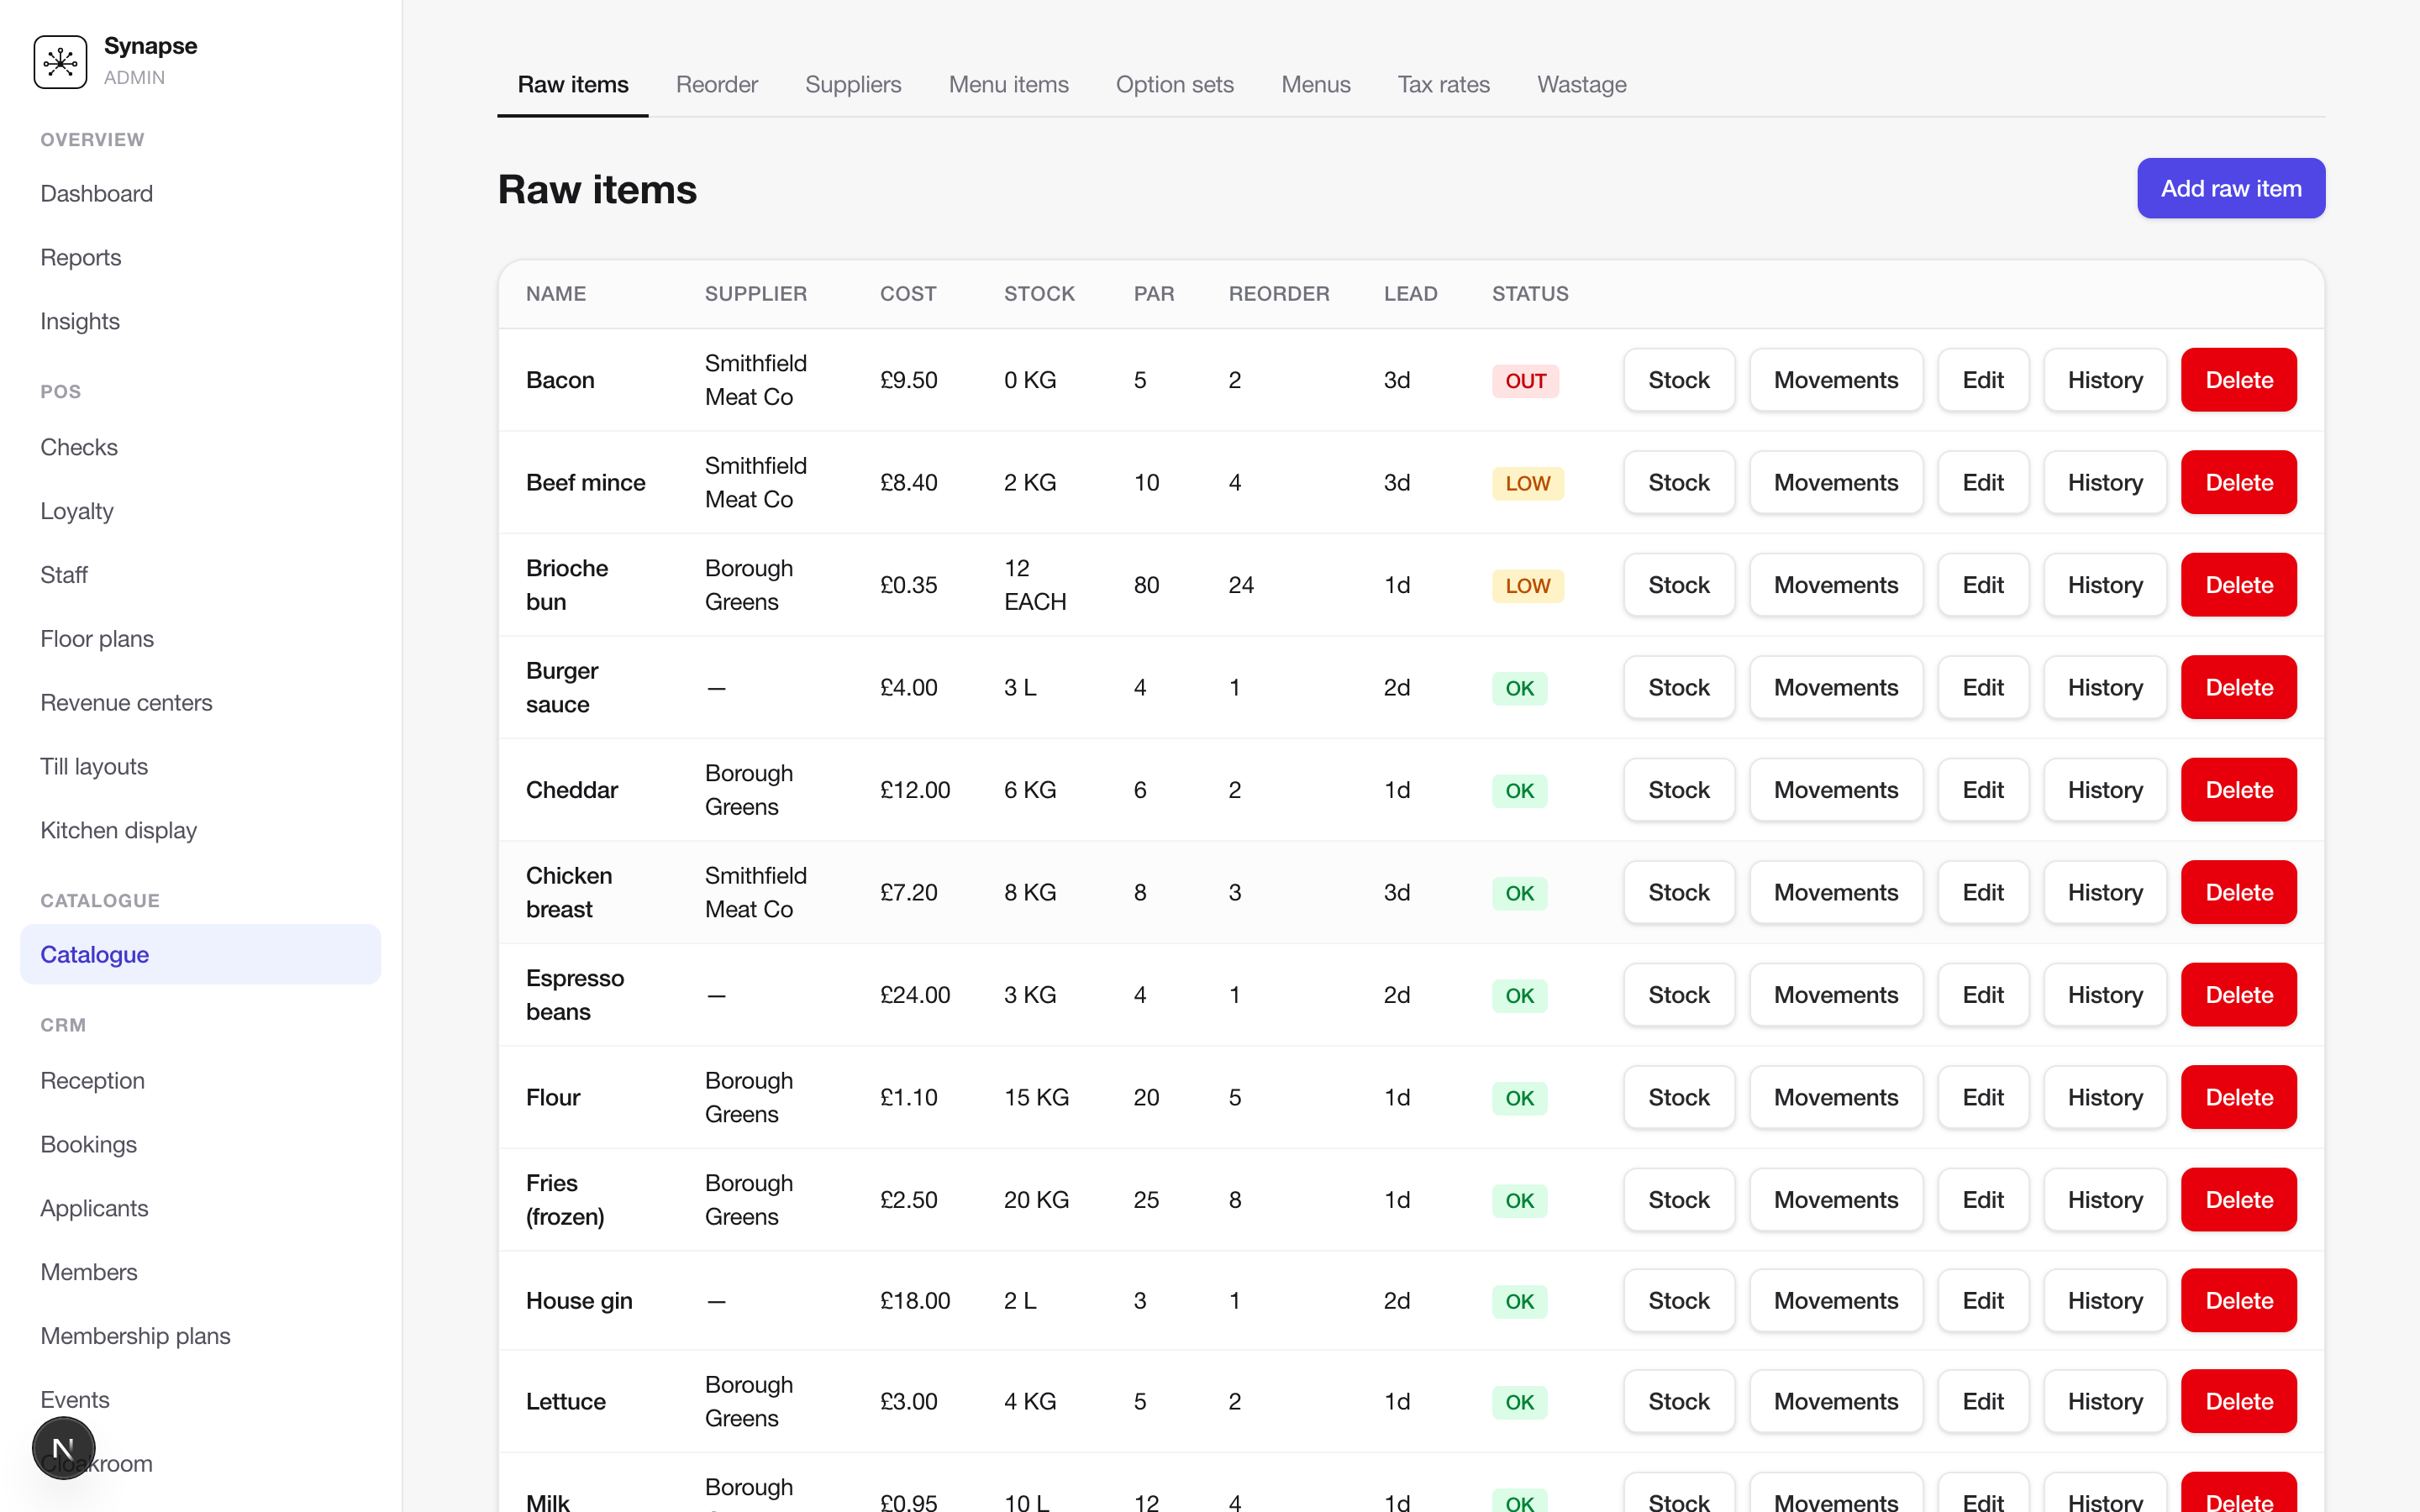Delete the Bacon raw item
The width and height of the screenshot is (2420, 1512).
click(x=2238, y=380)
